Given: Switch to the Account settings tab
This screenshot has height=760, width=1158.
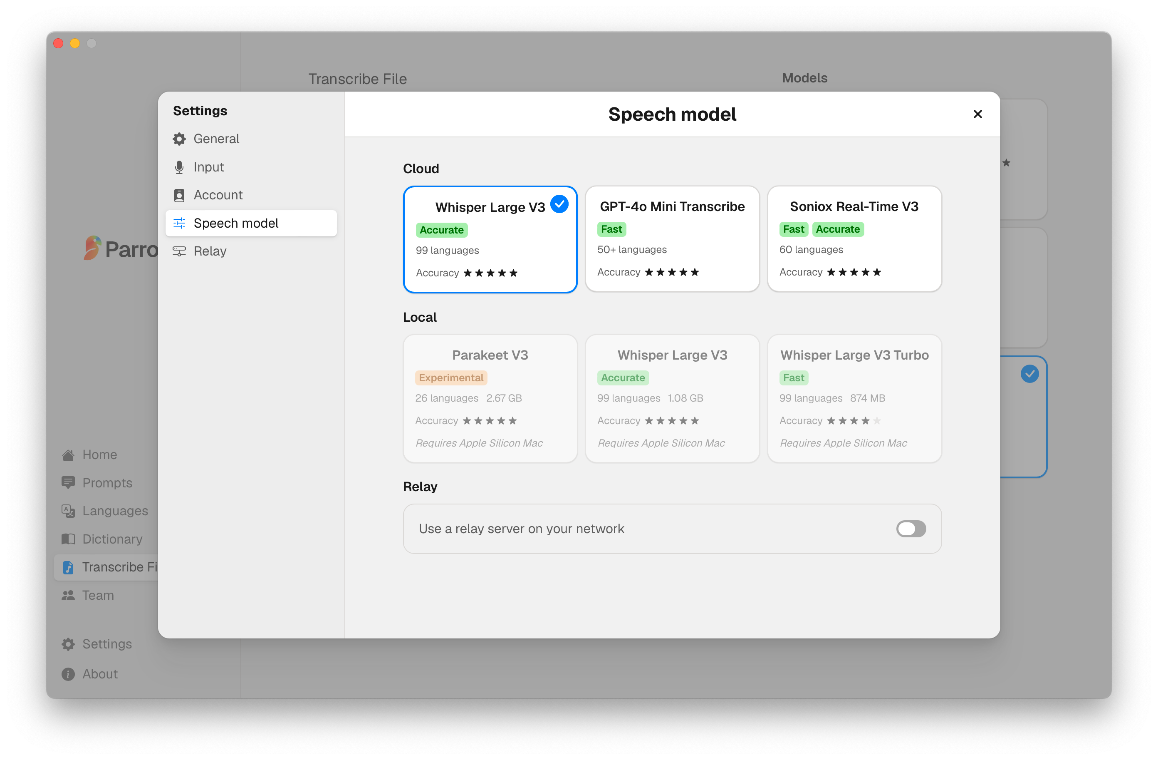Looking at the screenshot, I should [x=251, y=195].
